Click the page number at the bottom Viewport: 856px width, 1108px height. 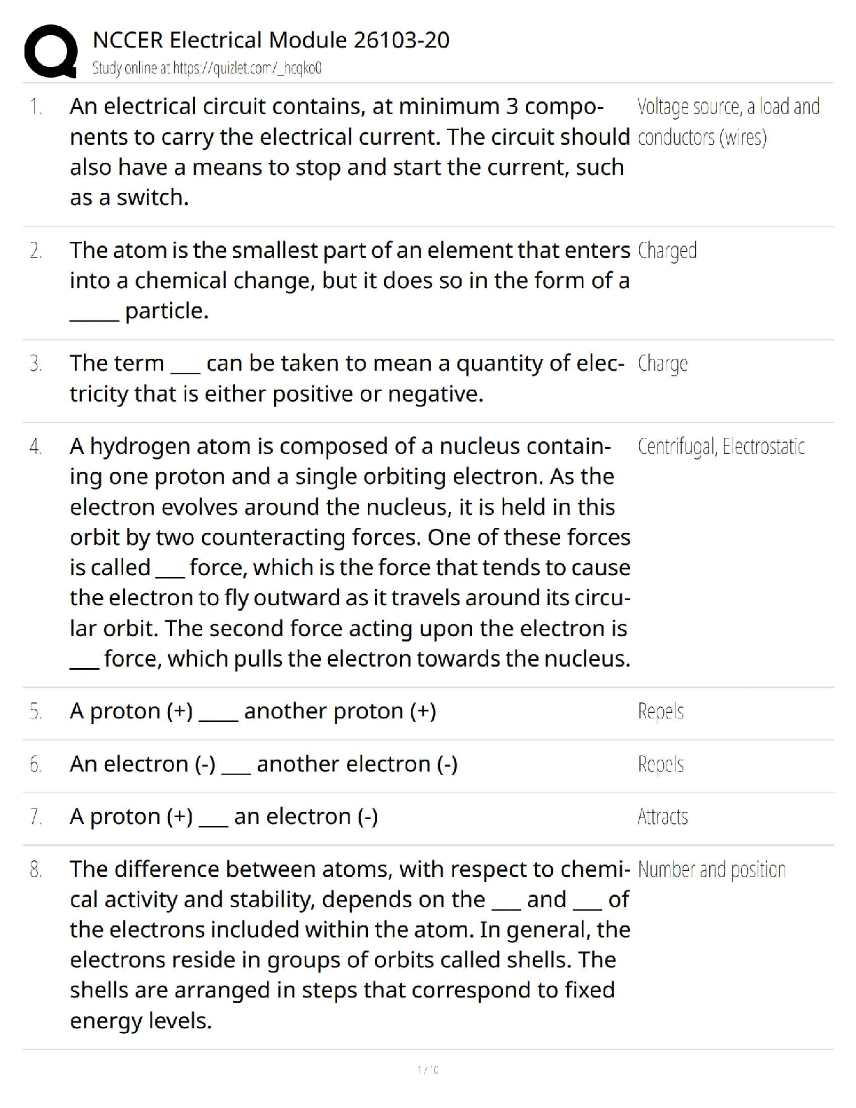[428, 1070]
